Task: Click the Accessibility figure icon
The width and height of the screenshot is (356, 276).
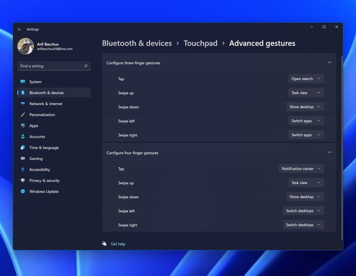Action: pyautogui.click(x=23, y=169)
